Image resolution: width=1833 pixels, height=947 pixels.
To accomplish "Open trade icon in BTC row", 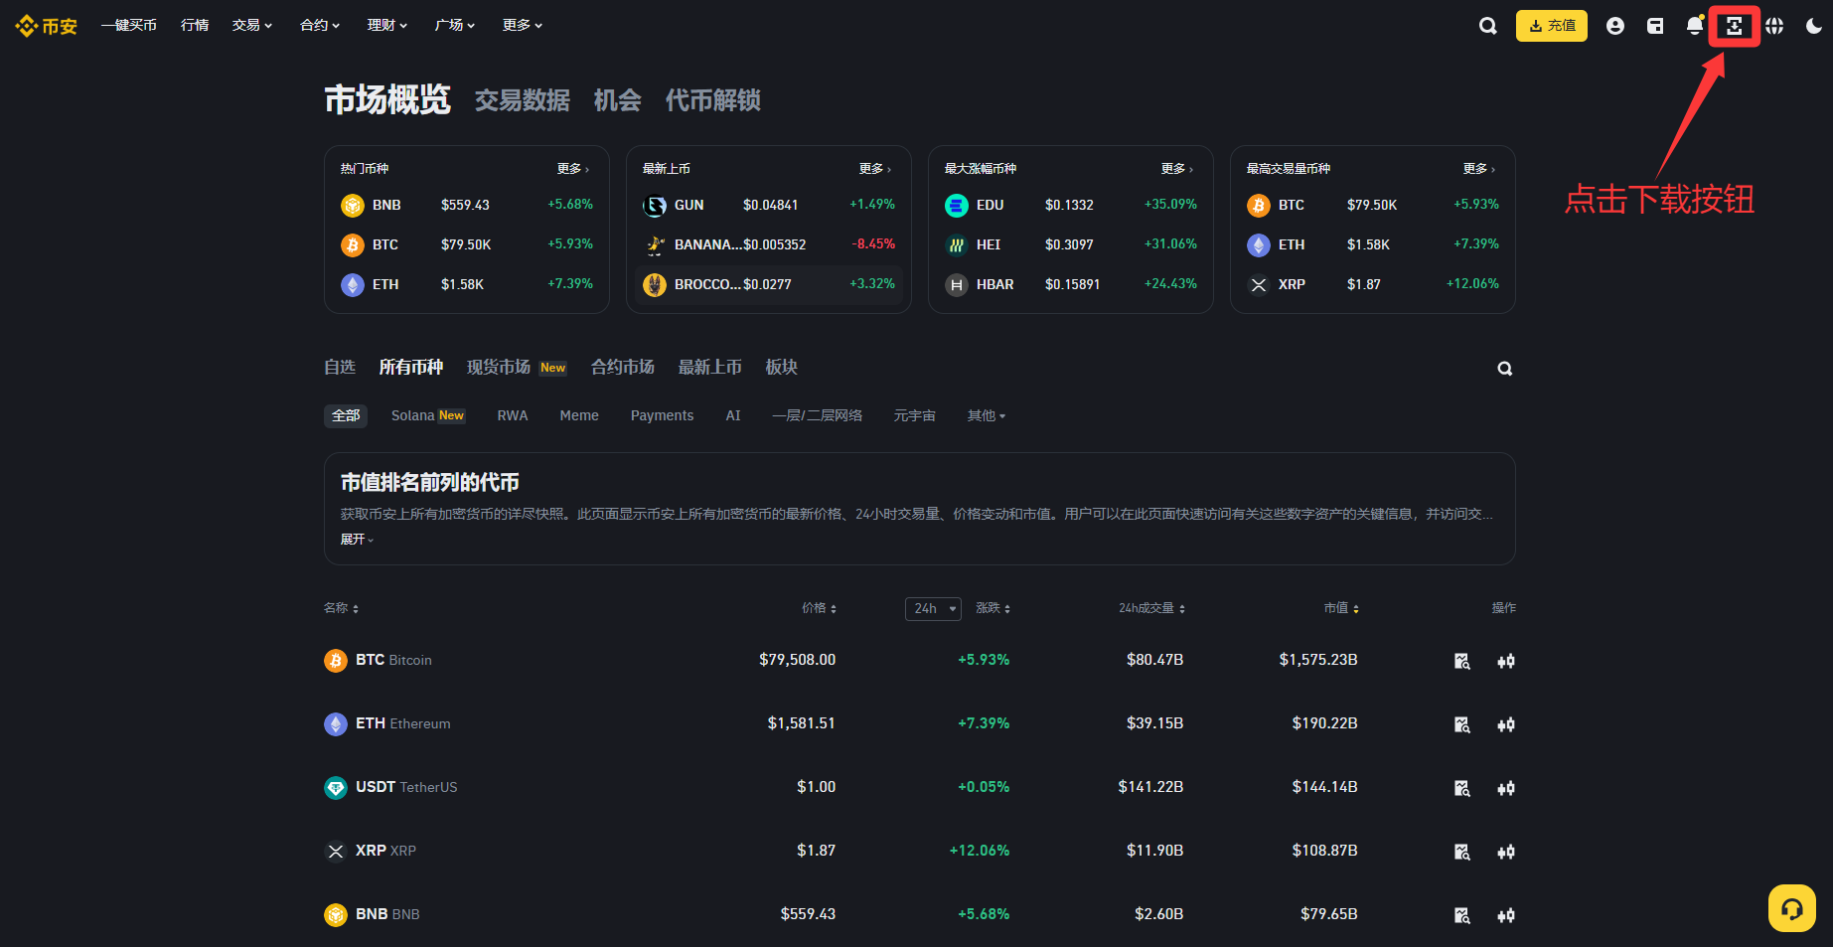I will point(1506,661).
